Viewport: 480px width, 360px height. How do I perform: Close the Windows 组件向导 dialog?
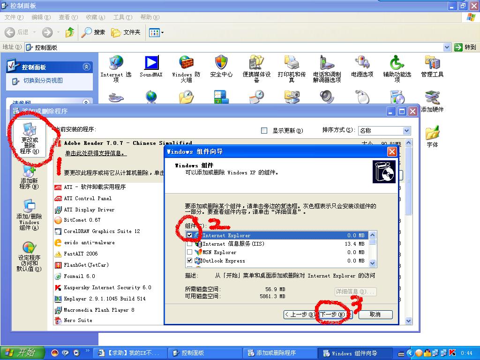[392, 151]
